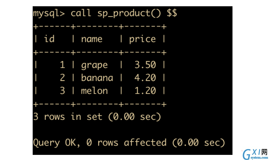Click the 'call sp_product()' command text
Viewport: 270px width, 160px height.
(x=116, y=13)
